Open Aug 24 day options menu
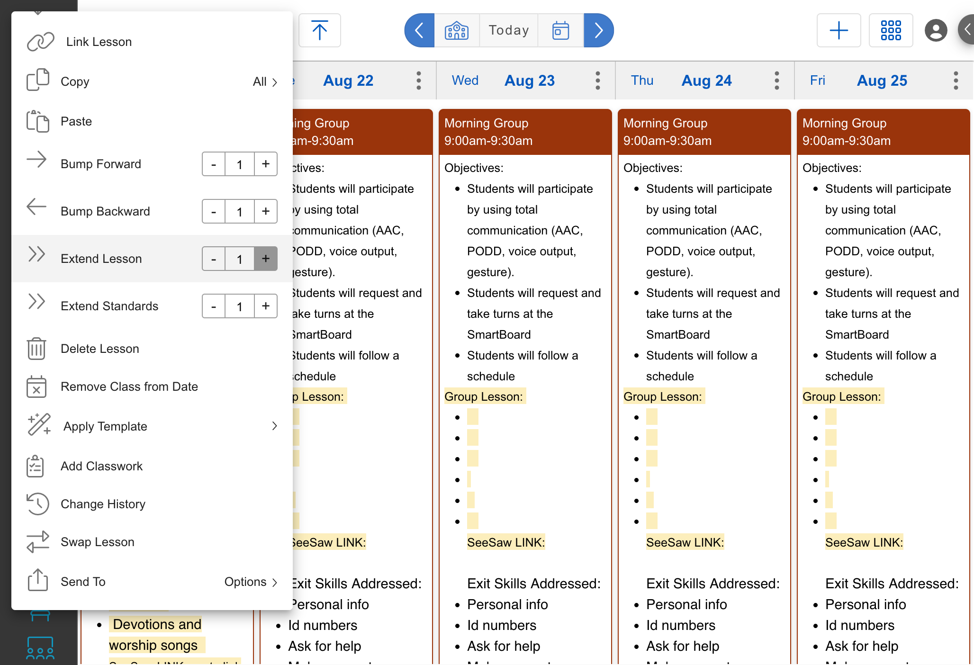Screen dimensions: 974x665 tap(777, 81)
